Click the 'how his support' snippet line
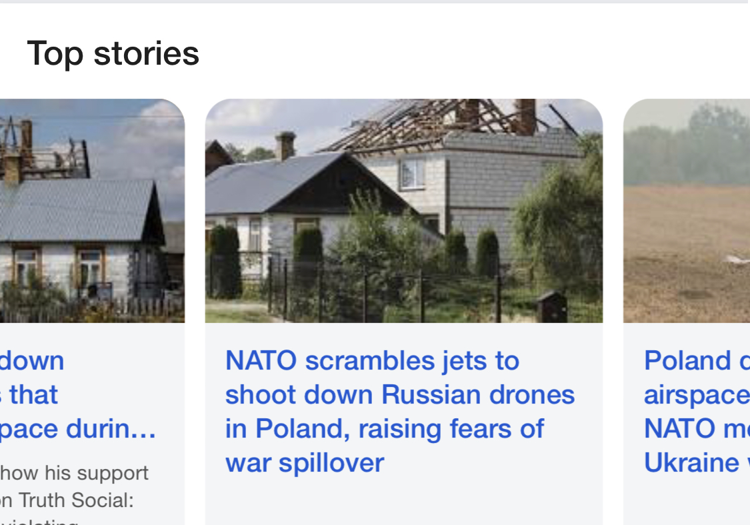The width and height of the screenshot is (750, 525). click(x=74, y=472)
